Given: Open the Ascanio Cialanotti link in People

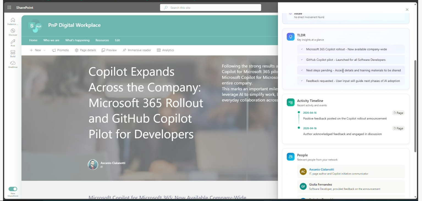Looking at the screenshot, I should click(321, 170).
